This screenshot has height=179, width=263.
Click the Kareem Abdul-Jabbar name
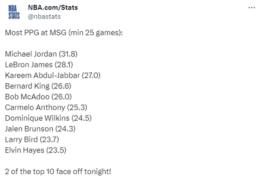(42, 75)
